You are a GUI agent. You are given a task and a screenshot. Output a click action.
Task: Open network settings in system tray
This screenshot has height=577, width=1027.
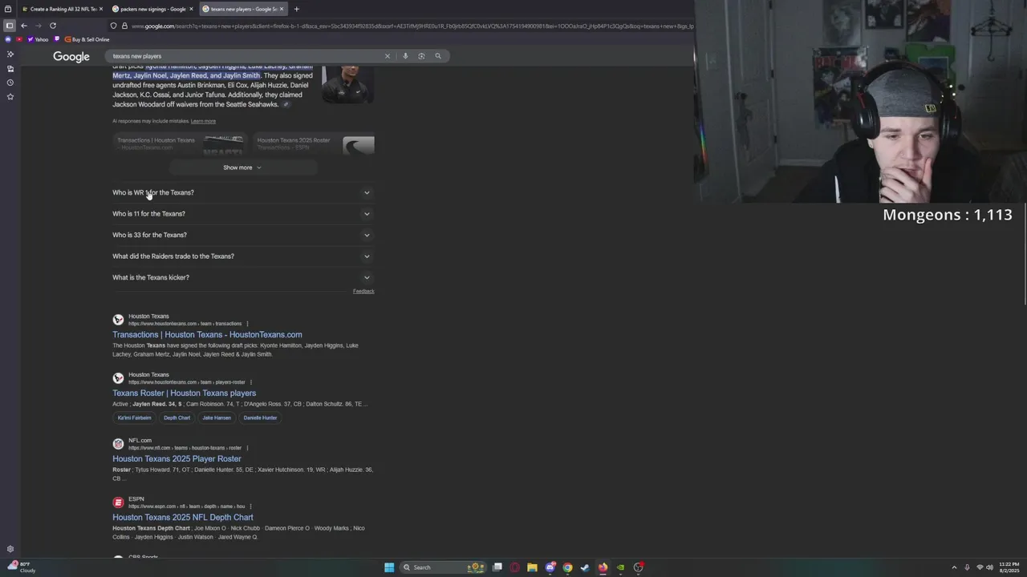(980, 567)
